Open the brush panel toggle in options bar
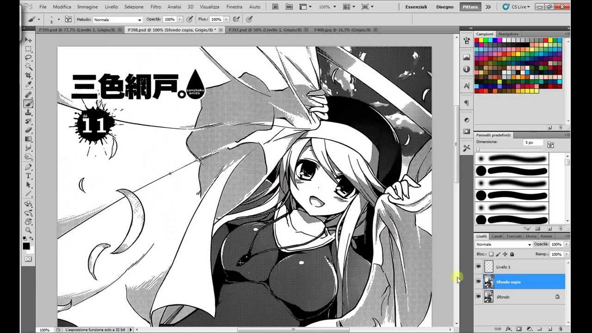This screenshot has width=592, height=333. click(68, 19)
